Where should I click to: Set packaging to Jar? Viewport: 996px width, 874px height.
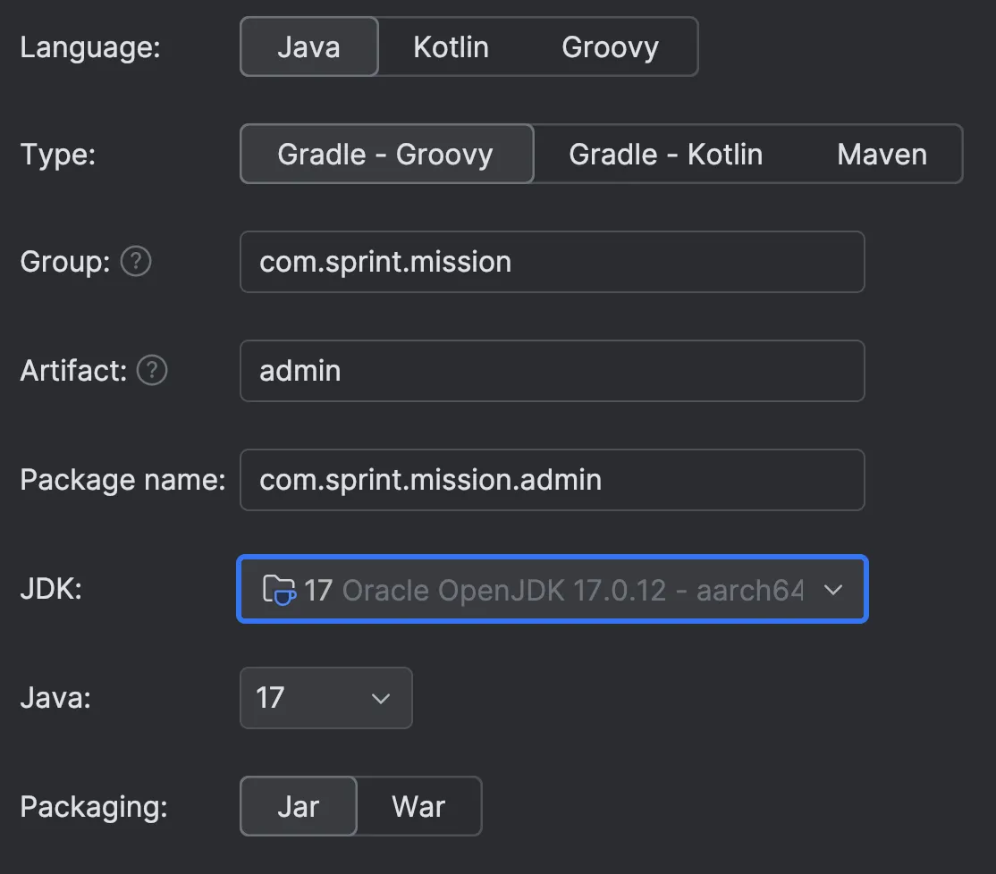pos(298,806)
